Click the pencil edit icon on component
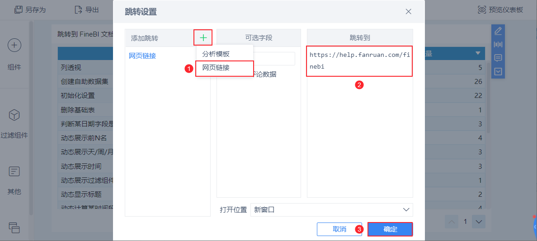Viewport: 537px width, 241px height. point(498,31)
